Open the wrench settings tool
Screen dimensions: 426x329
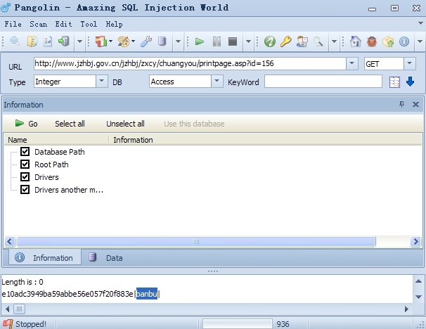[x=146, y=41]
